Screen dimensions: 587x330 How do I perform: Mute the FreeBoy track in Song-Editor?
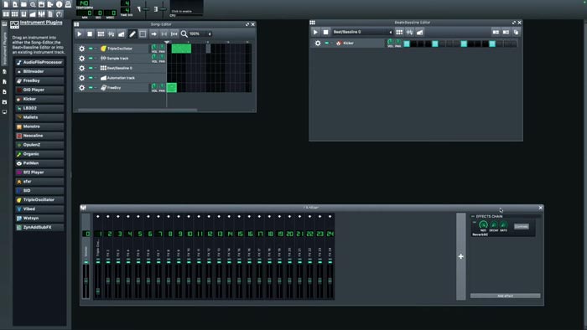click(x=91, y=87)
